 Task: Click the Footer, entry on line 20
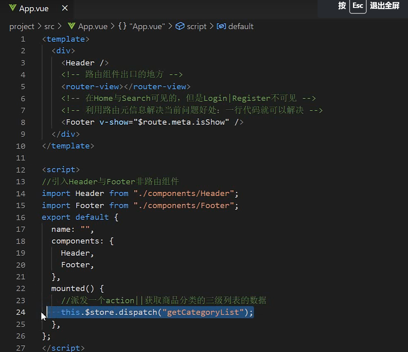(77, 265)
